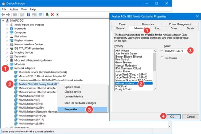Expand the Bluetooth category

click(7, 28)
